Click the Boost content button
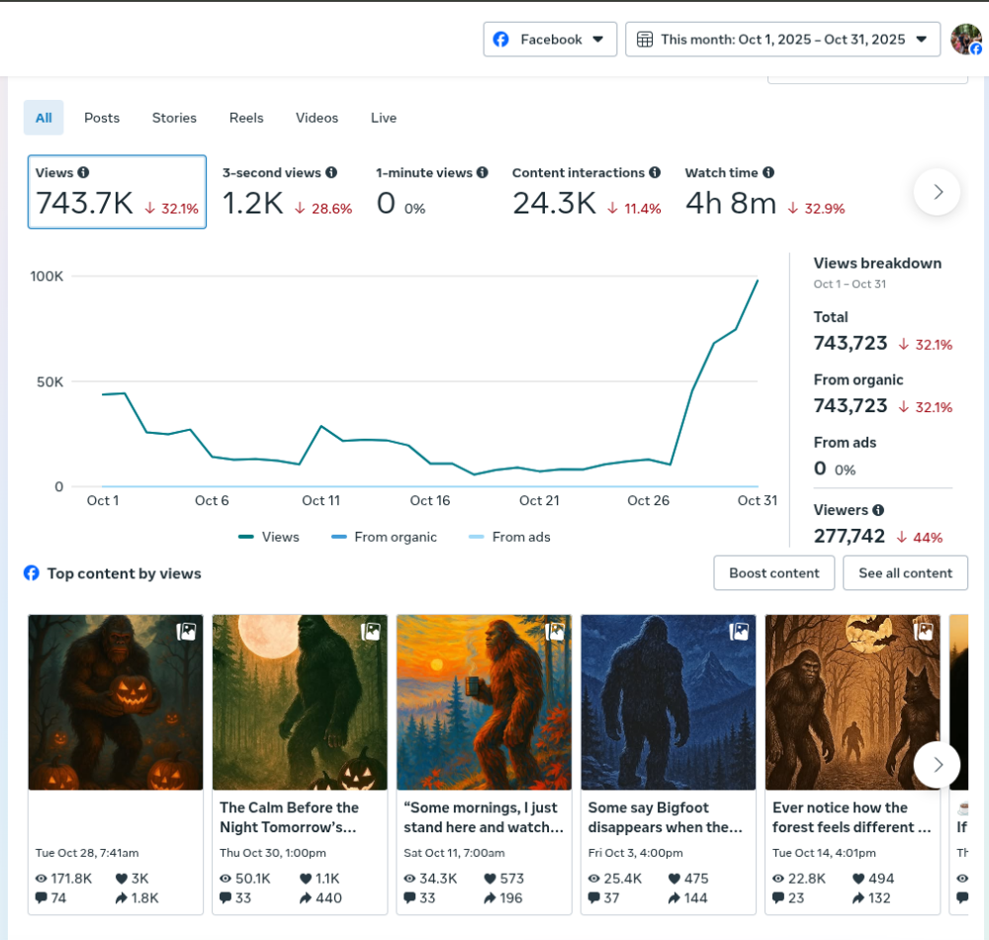 point(773,573)
